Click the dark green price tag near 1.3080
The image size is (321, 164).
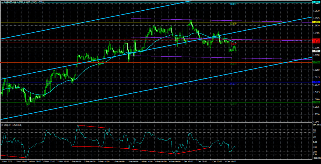316,102
